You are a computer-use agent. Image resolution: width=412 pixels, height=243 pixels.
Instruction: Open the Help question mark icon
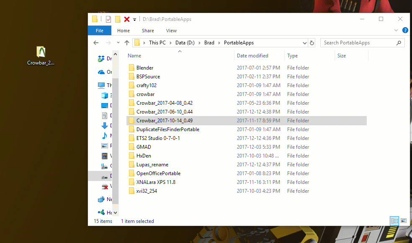(405, 30)
